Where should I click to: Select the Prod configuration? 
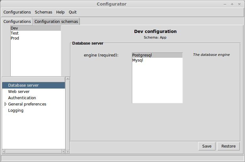[x=36, y=38]
